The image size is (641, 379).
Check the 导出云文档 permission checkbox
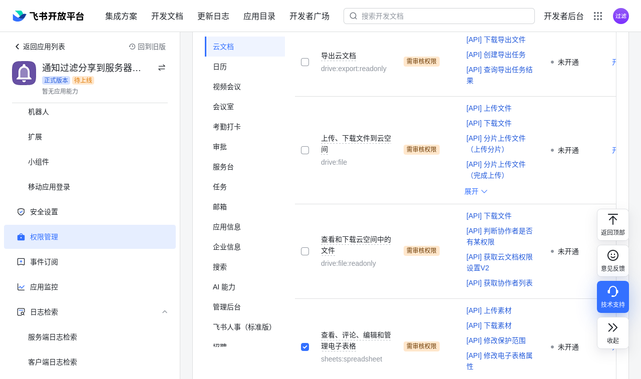pos(305,62)
